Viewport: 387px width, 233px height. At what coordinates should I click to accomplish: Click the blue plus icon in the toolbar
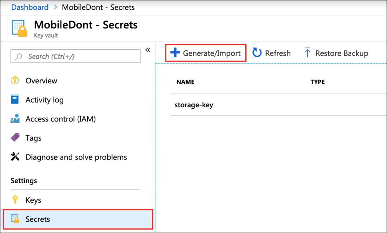(x=175, y=53)
